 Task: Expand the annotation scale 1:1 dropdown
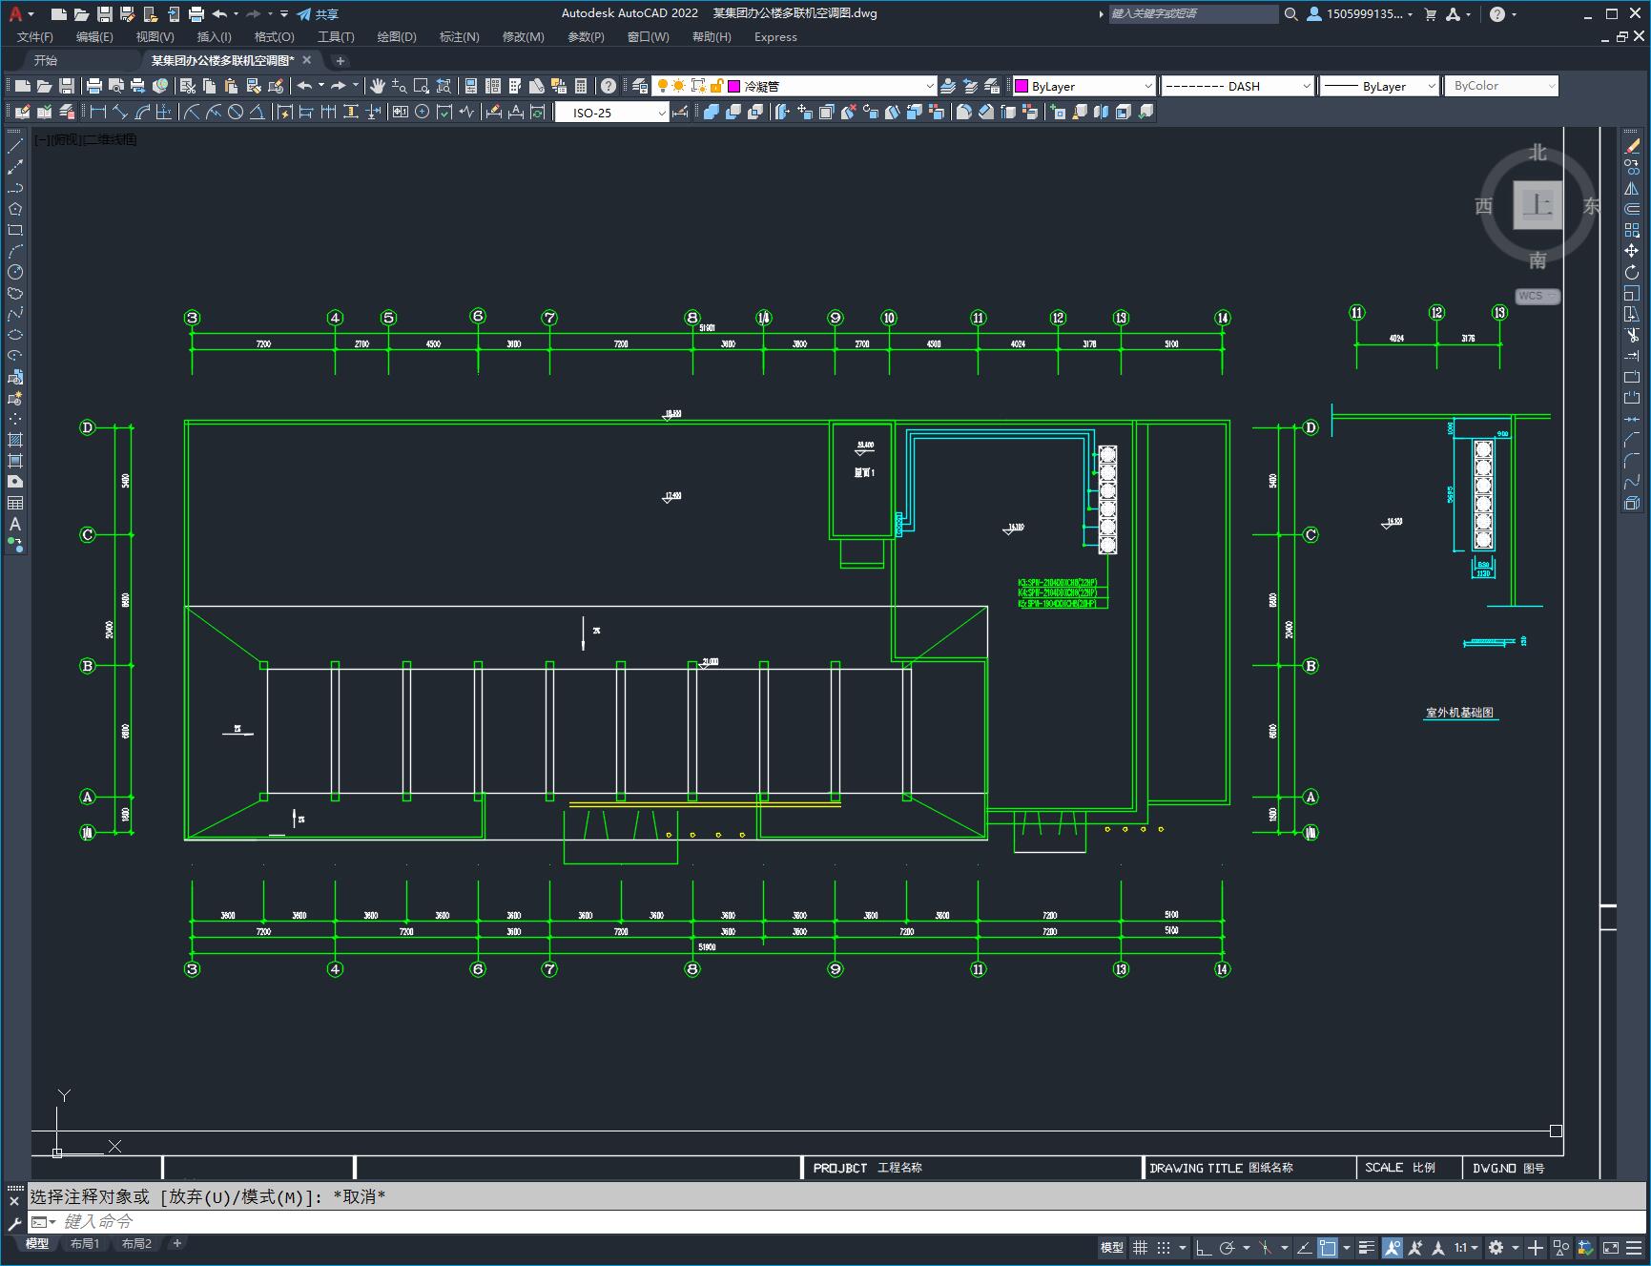tap(1466, 1247)
